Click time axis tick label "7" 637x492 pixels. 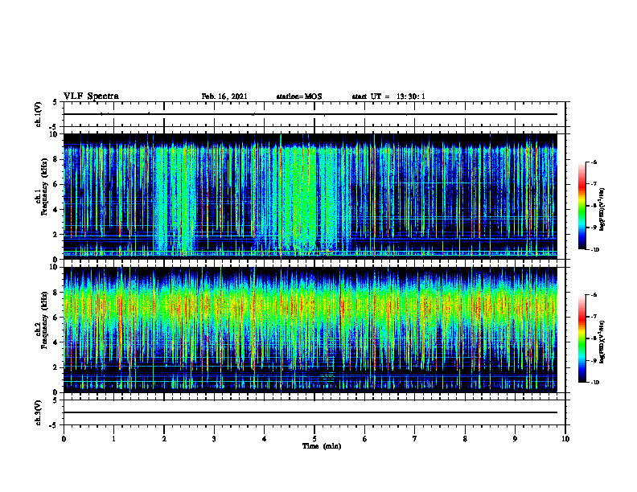415,439
